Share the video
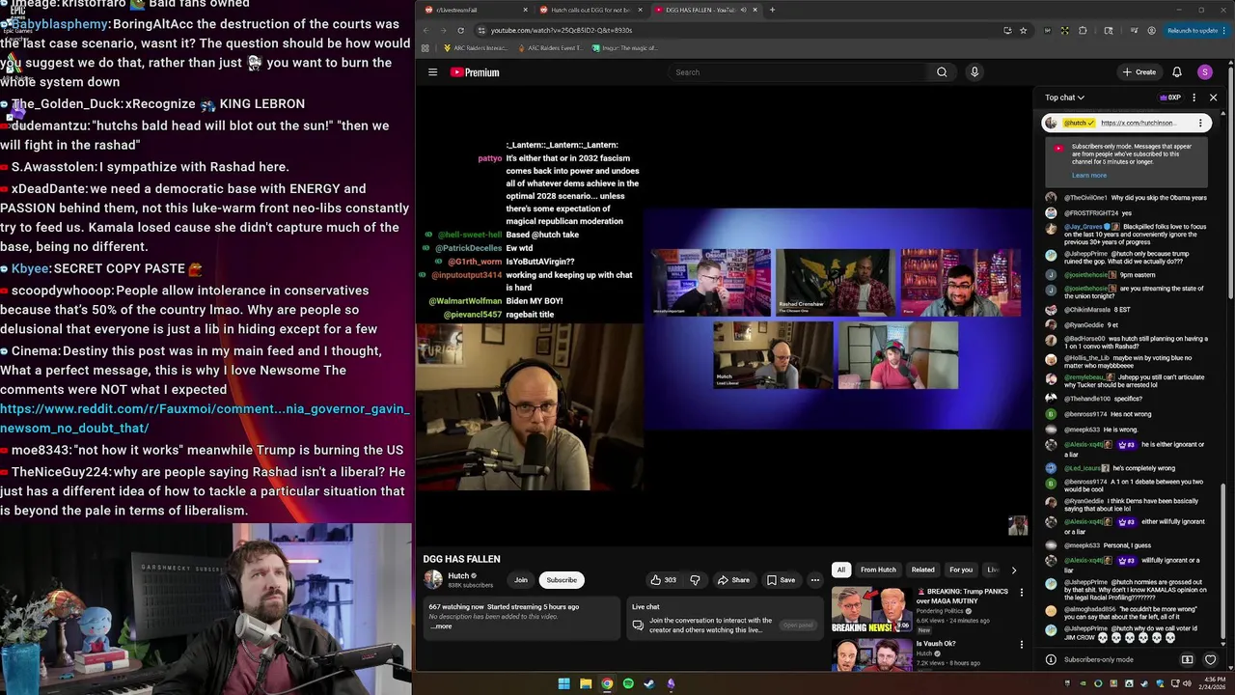Image resolution: width=1235 pixels, height=695 pixels. (733, 580)
